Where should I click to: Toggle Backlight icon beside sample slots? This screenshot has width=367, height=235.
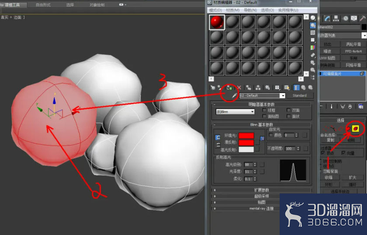tap(313, 25)
